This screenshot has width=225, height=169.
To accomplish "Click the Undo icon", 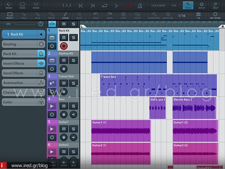I will pos(96,15).
